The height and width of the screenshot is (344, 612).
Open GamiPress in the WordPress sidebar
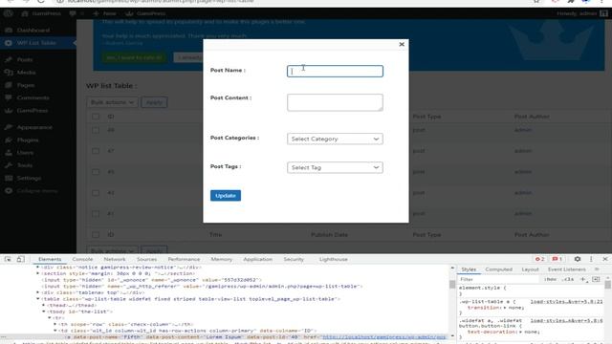click(x=32, y=111)
